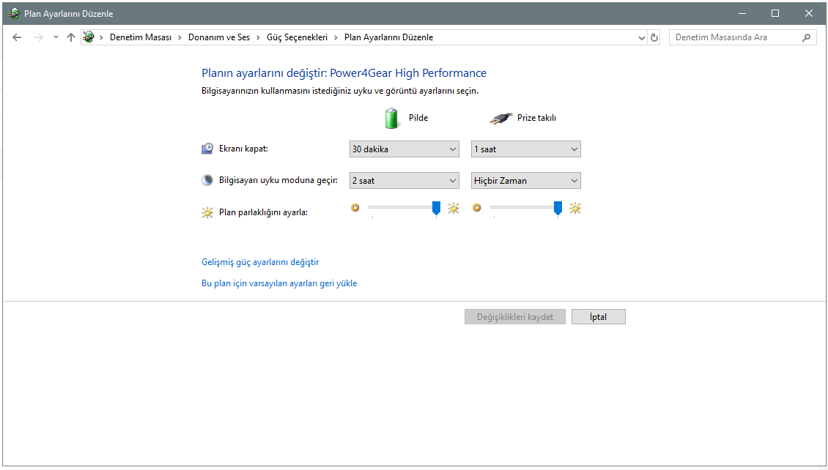This screenshot has height=470, width=828.
Task: Open sleep mode battery dropdown (2 saat)
Action: [x=404, y=180]
